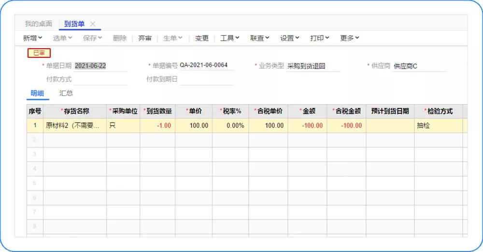Image resolution: width=483 pixels, height=252 pixels.
Task: Click the 含税单价 cell in row 1
Action: [x=268, y=125]
